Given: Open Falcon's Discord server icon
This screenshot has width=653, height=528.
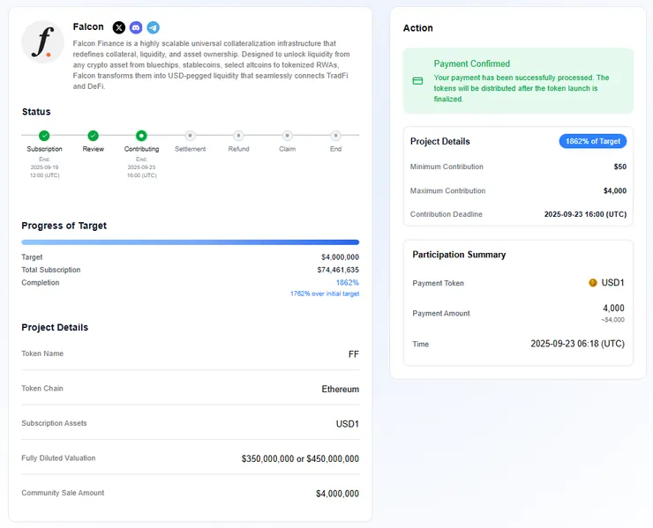Looking at the screenshot, I should click(x=136, y=28).
